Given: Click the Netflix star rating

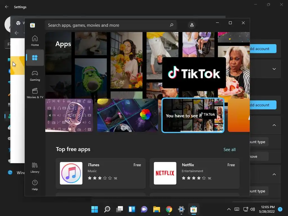Looking at the screenshot, I should (x=194, y=178).
